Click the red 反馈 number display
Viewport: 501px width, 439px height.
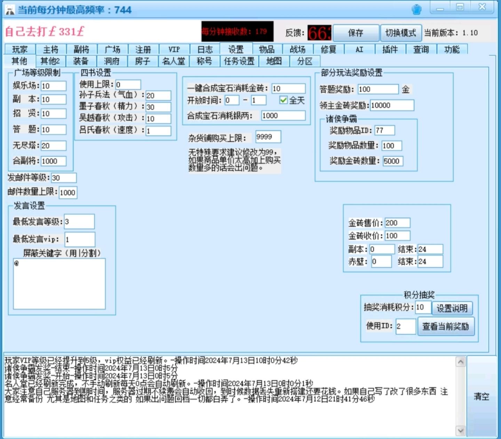point(319,33)
